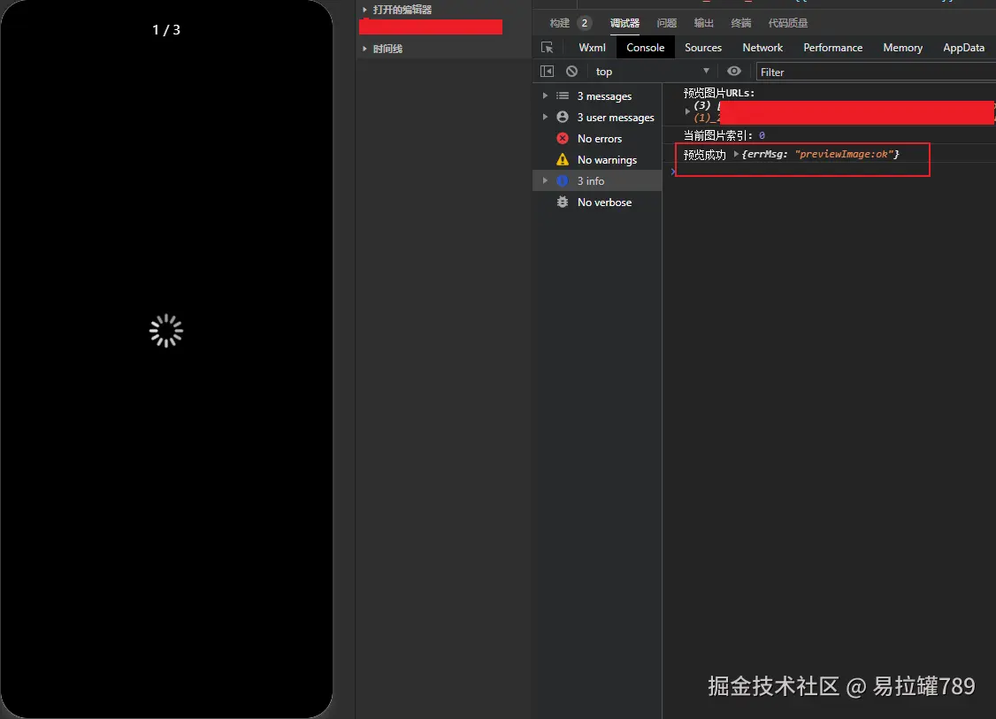This screenshot has height=719, width=996.
Task: Clear the console with the ban icon
Action: (571, 71)
